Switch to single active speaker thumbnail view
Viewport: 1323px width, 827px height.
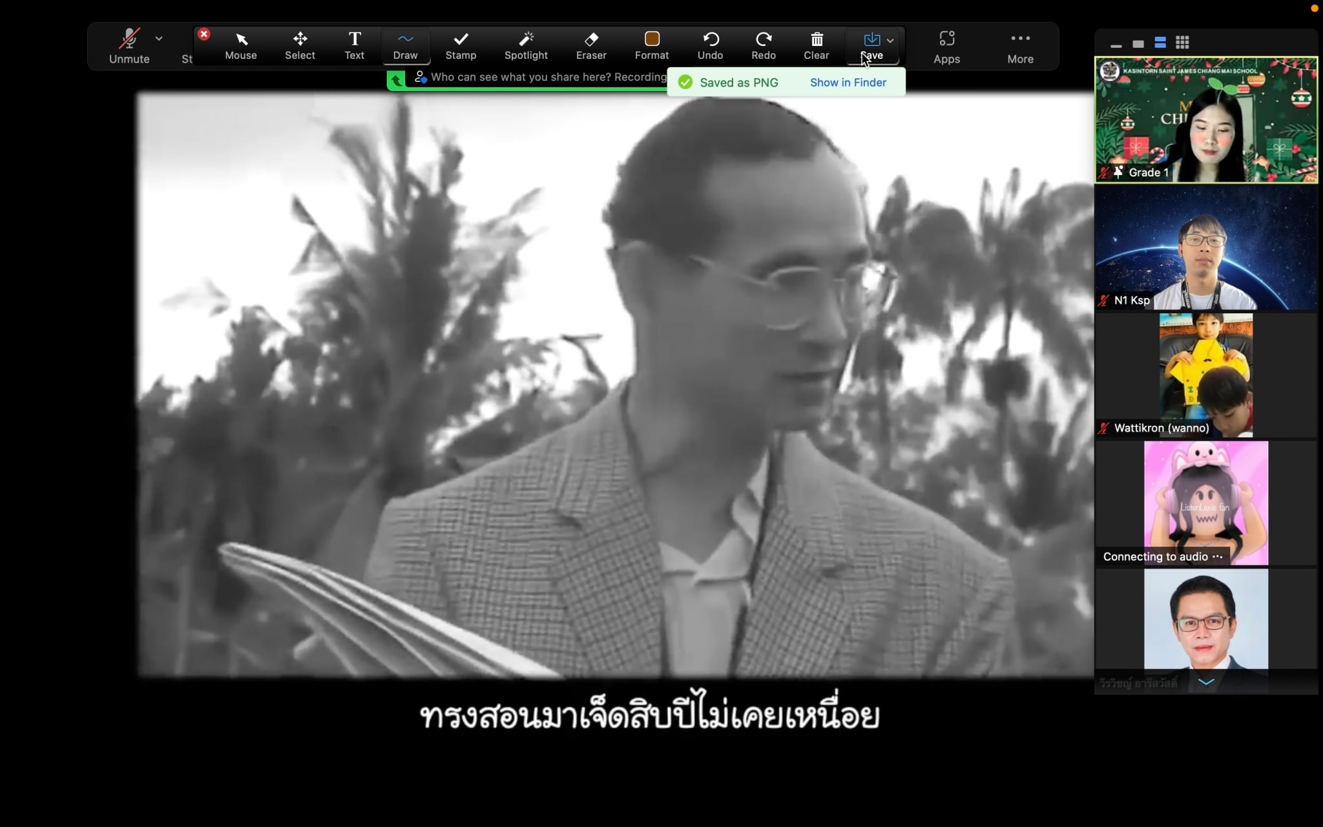tap(1138, 44)
